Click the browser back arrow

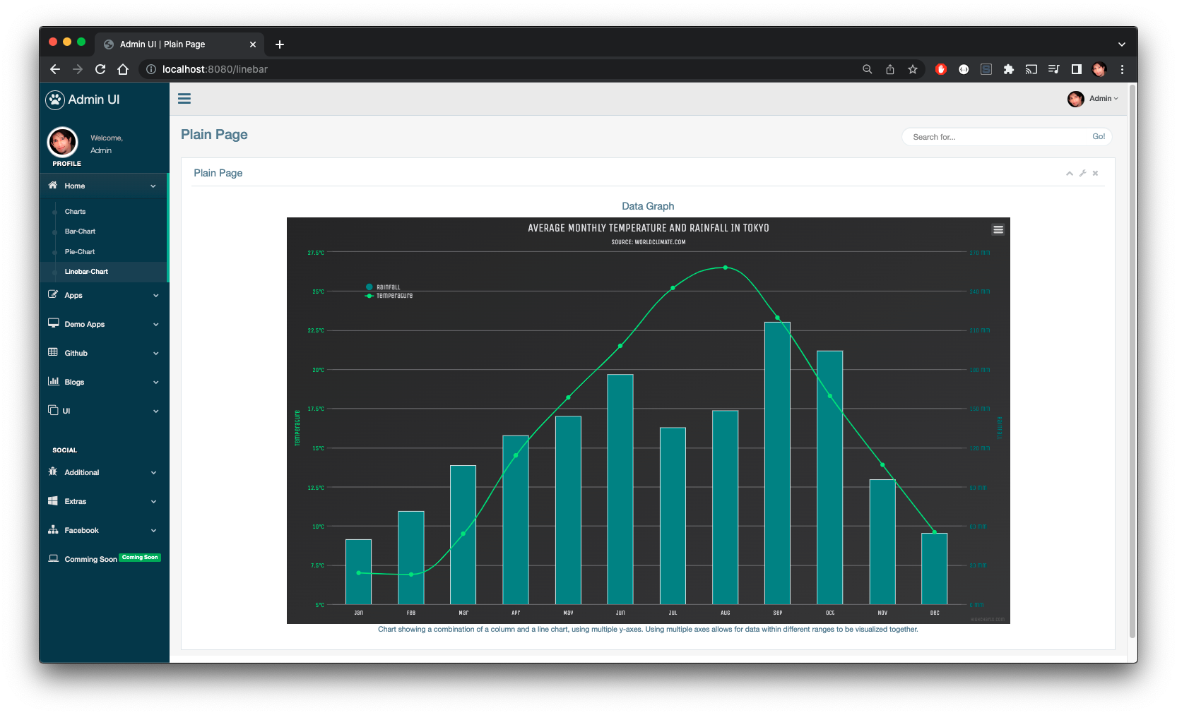tap(55, 69)
